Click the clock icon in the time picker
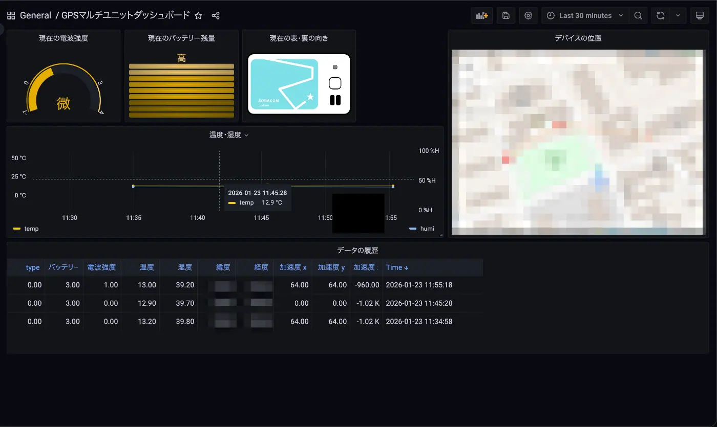 [x=550, y=15]
